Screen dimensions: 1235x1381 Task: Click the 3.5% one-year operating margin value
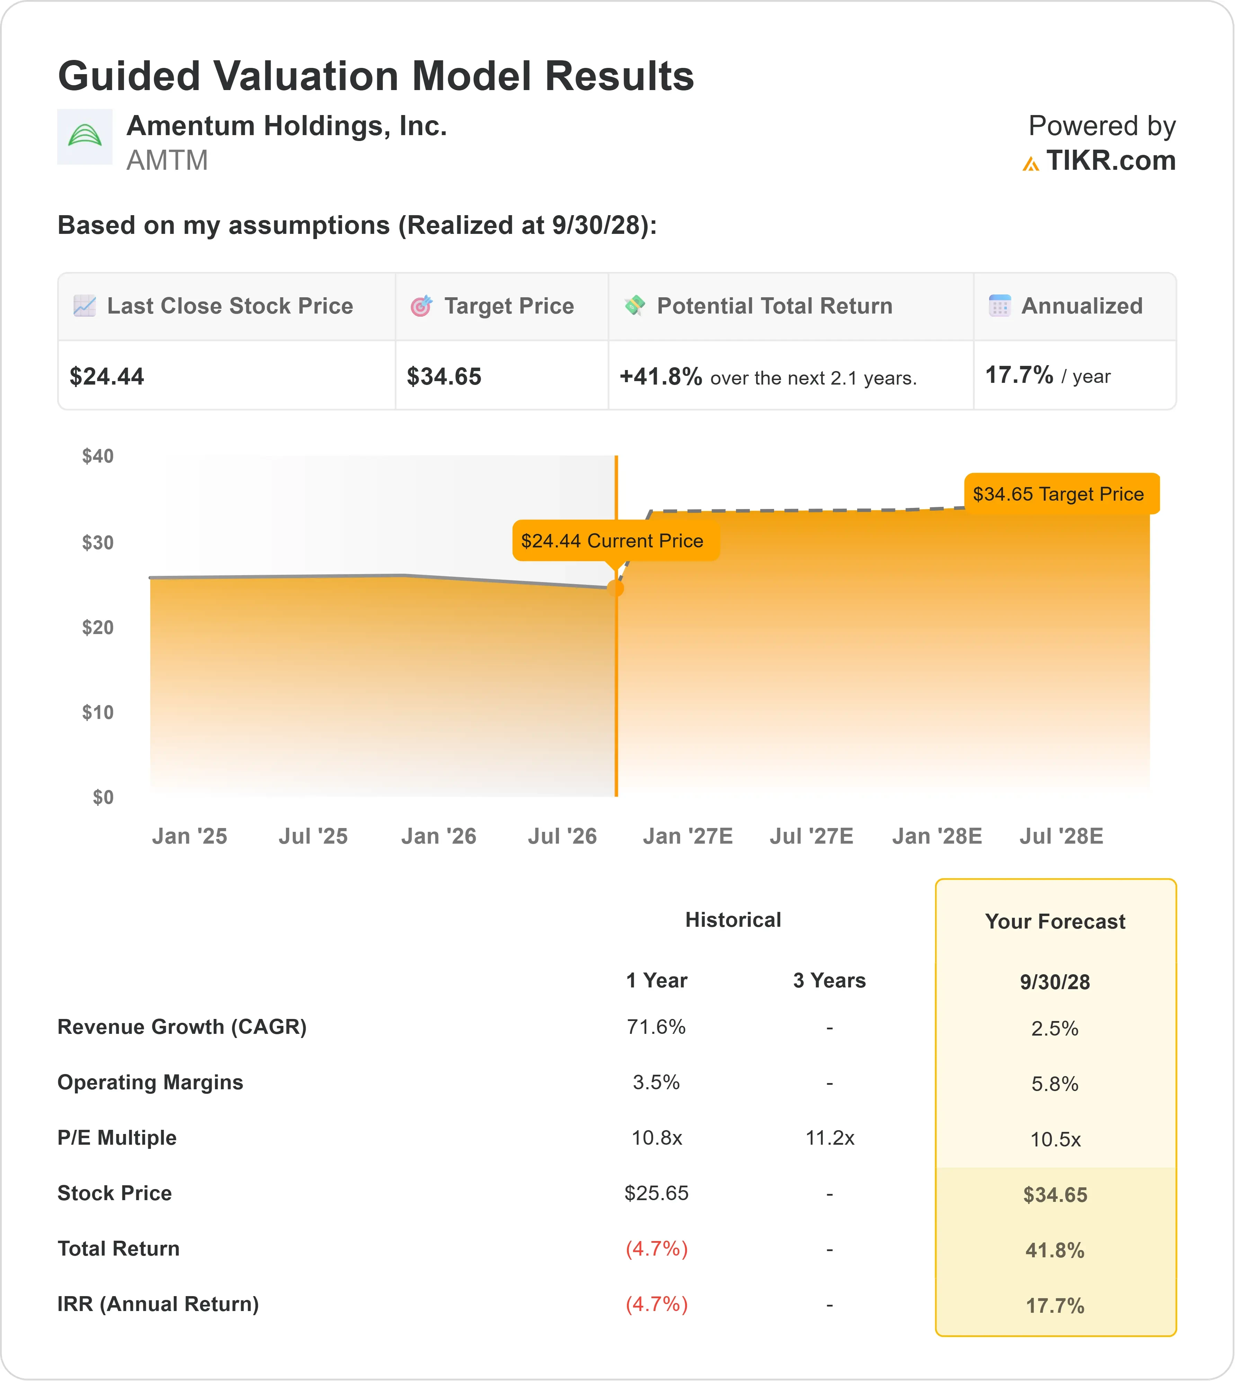pos(656,1082)
